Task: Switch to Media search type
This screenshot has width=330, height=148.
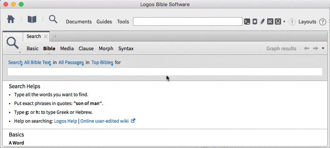Action: point(67,49)
